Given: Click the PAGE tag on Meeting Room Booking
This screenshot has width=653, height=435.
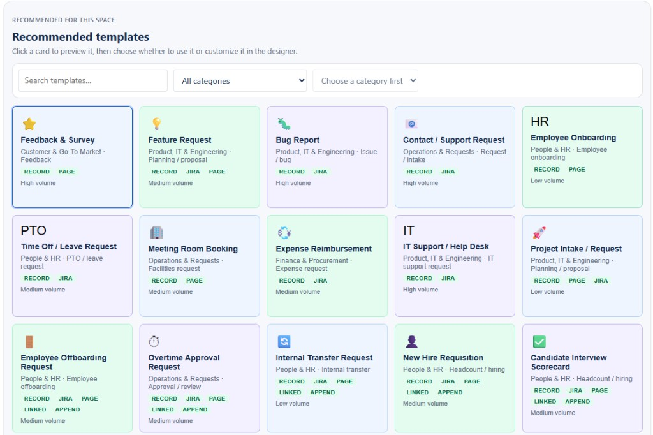Looking at the screenshot, I should 194,281.
